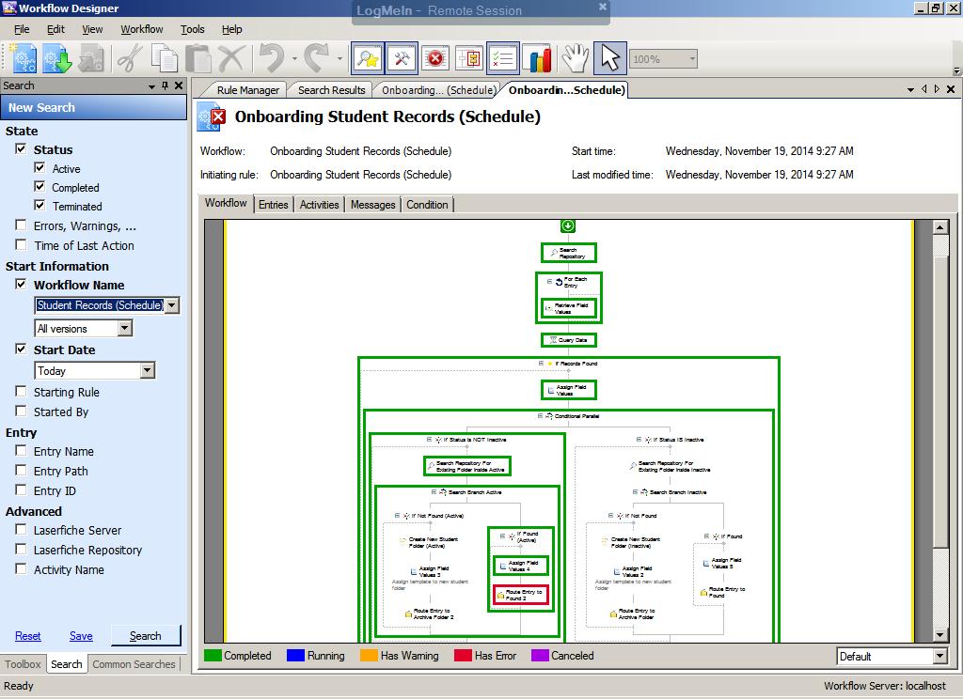This screenshot has width=963, height=699.
Task: Open the search pane using the magnifier-star icon
Action: (x=367, y=58)
